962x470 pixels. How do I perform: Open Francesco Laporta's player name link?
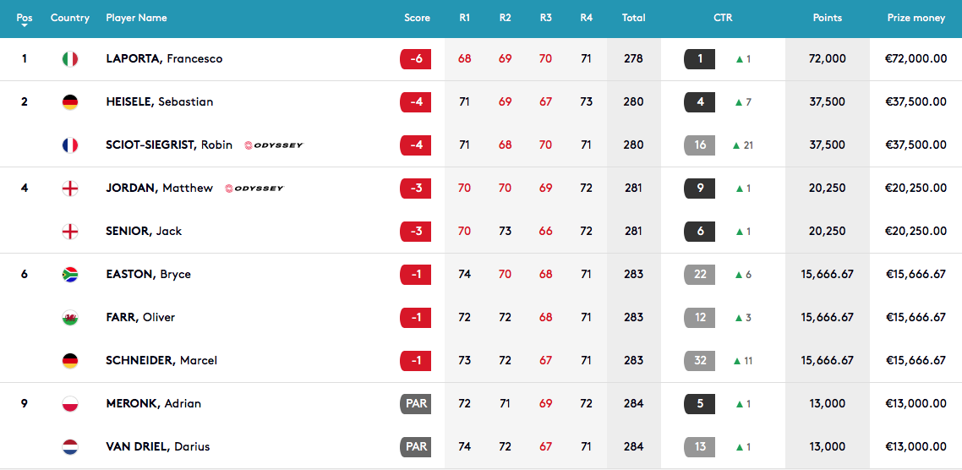click(164, 59)
